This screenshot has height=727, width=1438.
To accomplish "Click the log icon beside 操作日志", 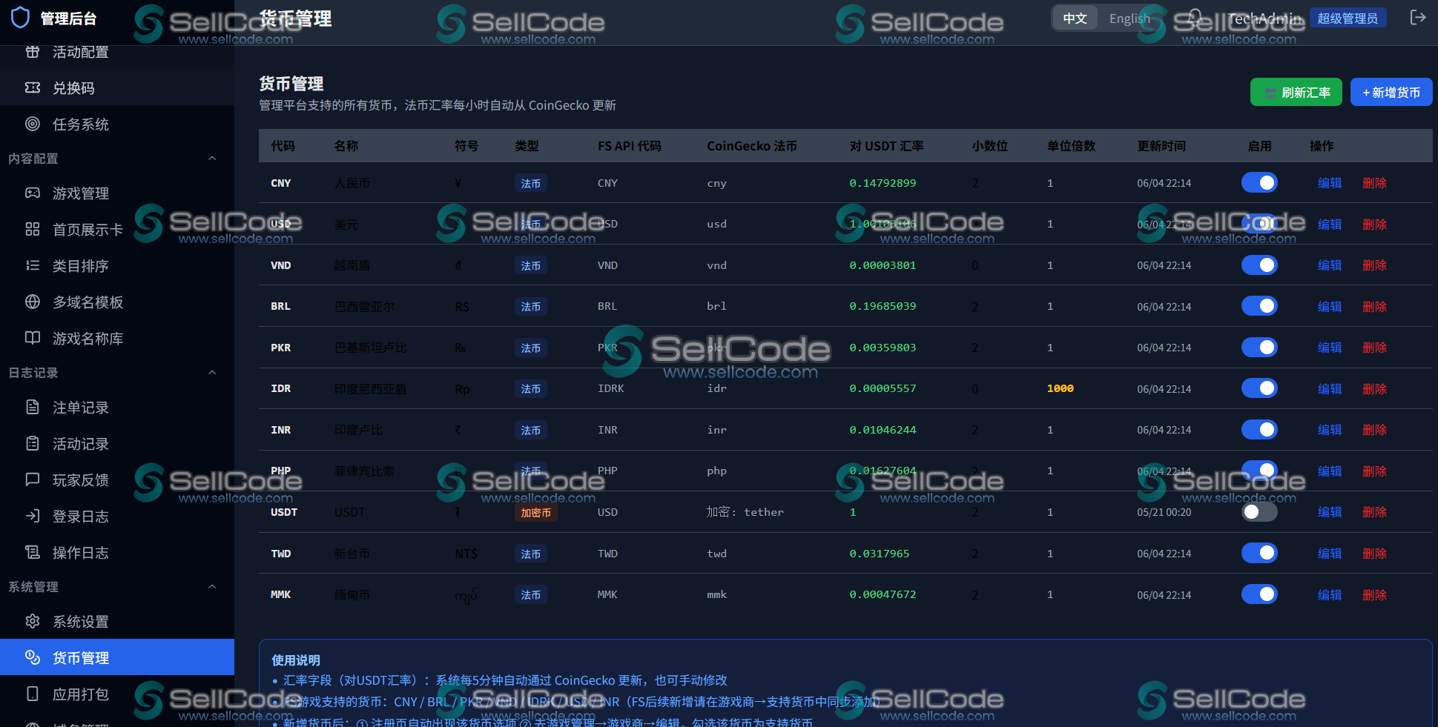I will [33, 552].
